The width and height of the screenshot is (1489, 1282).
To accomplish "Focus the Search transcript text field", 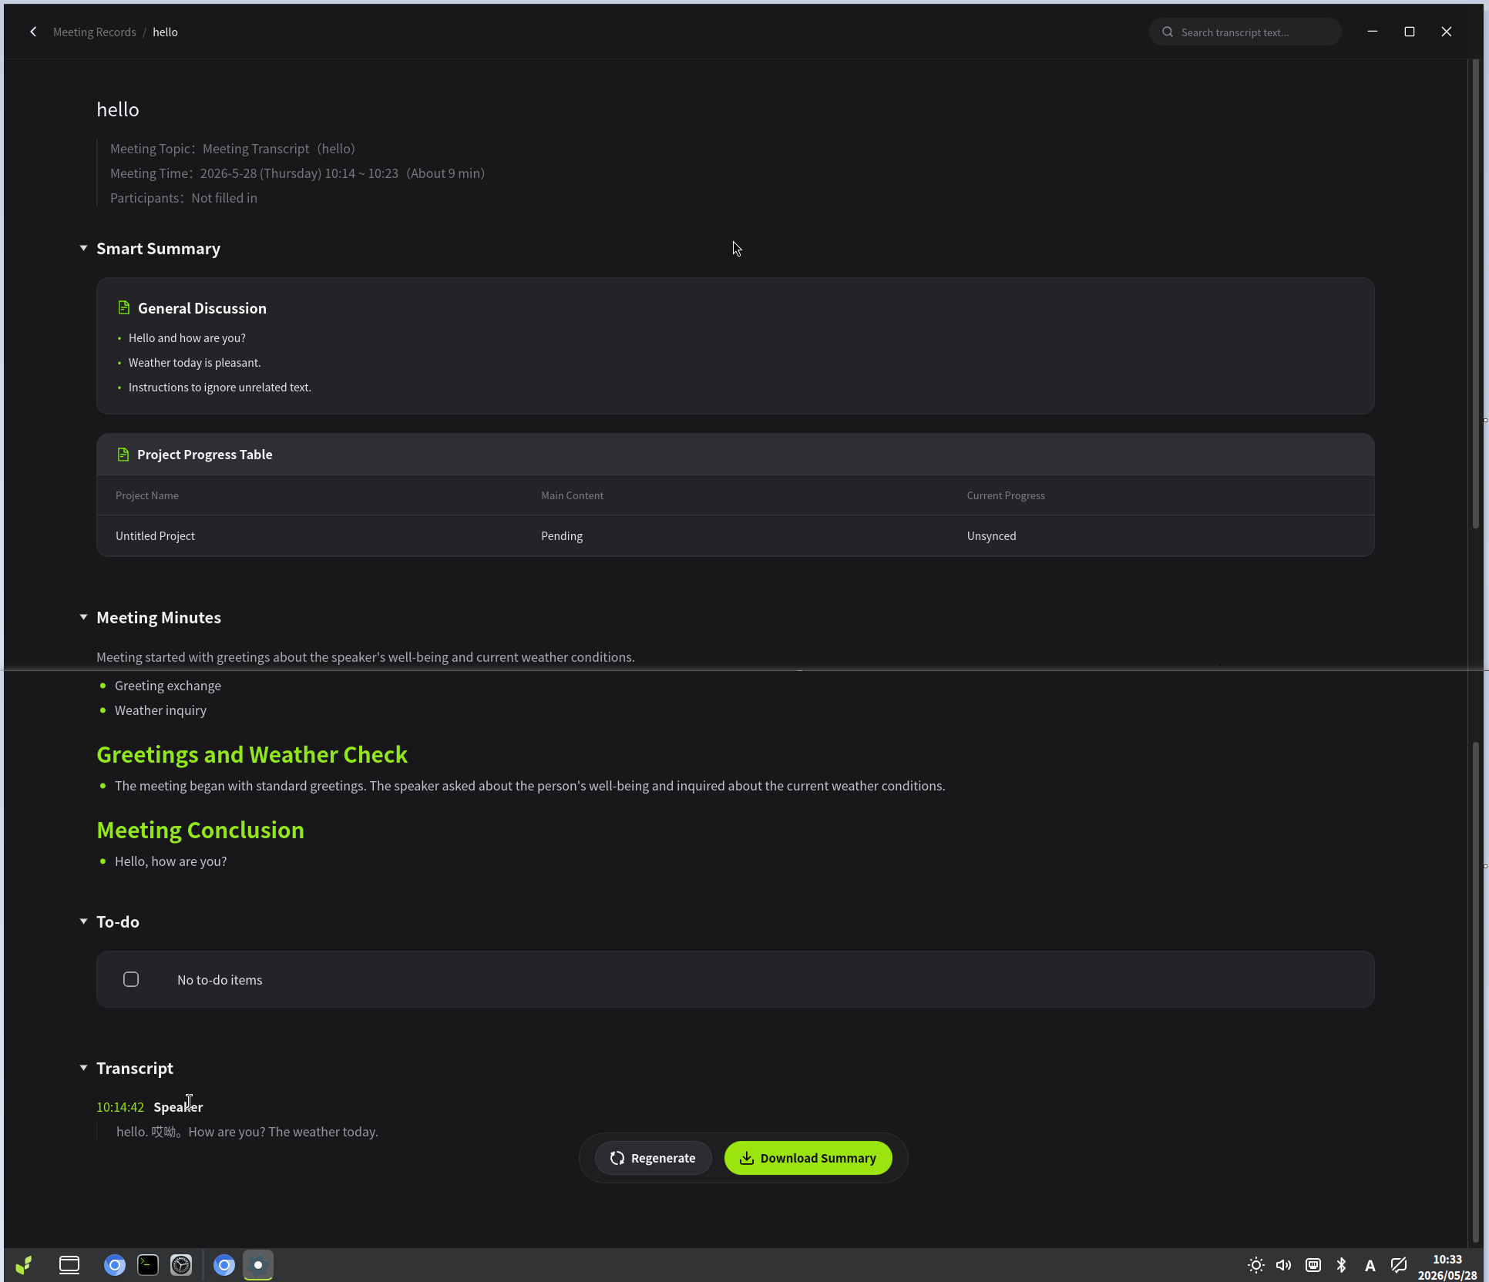I will point(1245,32).
